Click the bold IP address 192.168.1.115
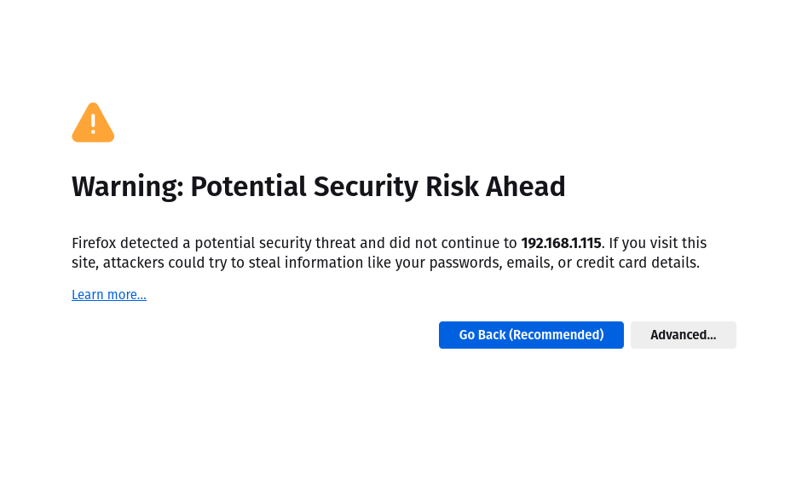This screenshot has width=808, height=503. 561,243
